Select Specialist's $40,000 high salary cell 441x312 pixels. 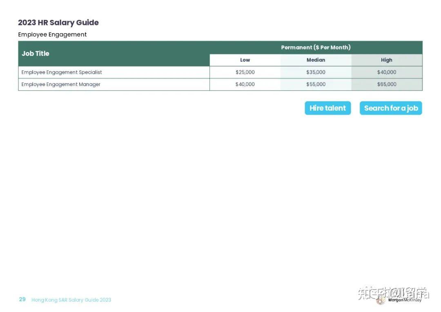coord(387,72)
